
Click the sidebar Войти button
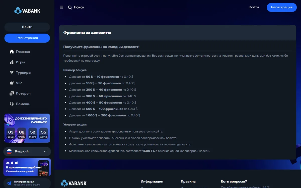[27, 27]
